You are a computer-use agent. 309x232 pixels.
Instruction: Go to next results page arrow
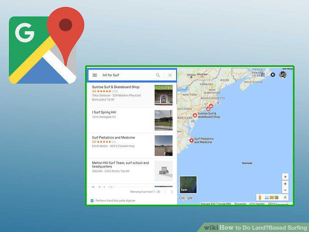pos(172,192)
